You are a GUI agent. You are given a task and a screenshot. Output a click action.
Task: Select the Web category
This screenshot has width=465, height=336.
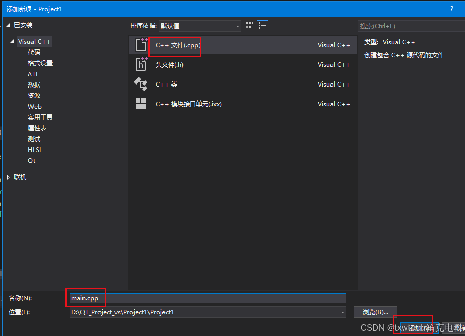tap(35, 107)
